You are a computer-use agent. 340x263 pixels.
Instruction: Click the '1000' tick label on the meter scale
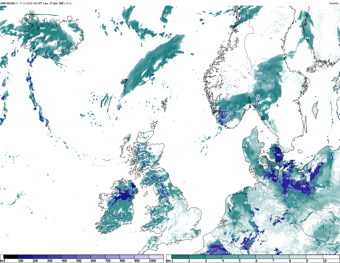click(152, 261)
